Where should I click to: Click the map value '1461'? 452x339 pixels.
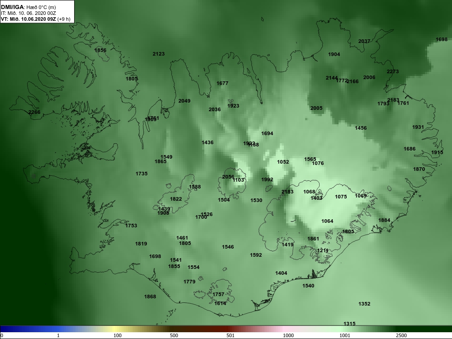(182, 238)
